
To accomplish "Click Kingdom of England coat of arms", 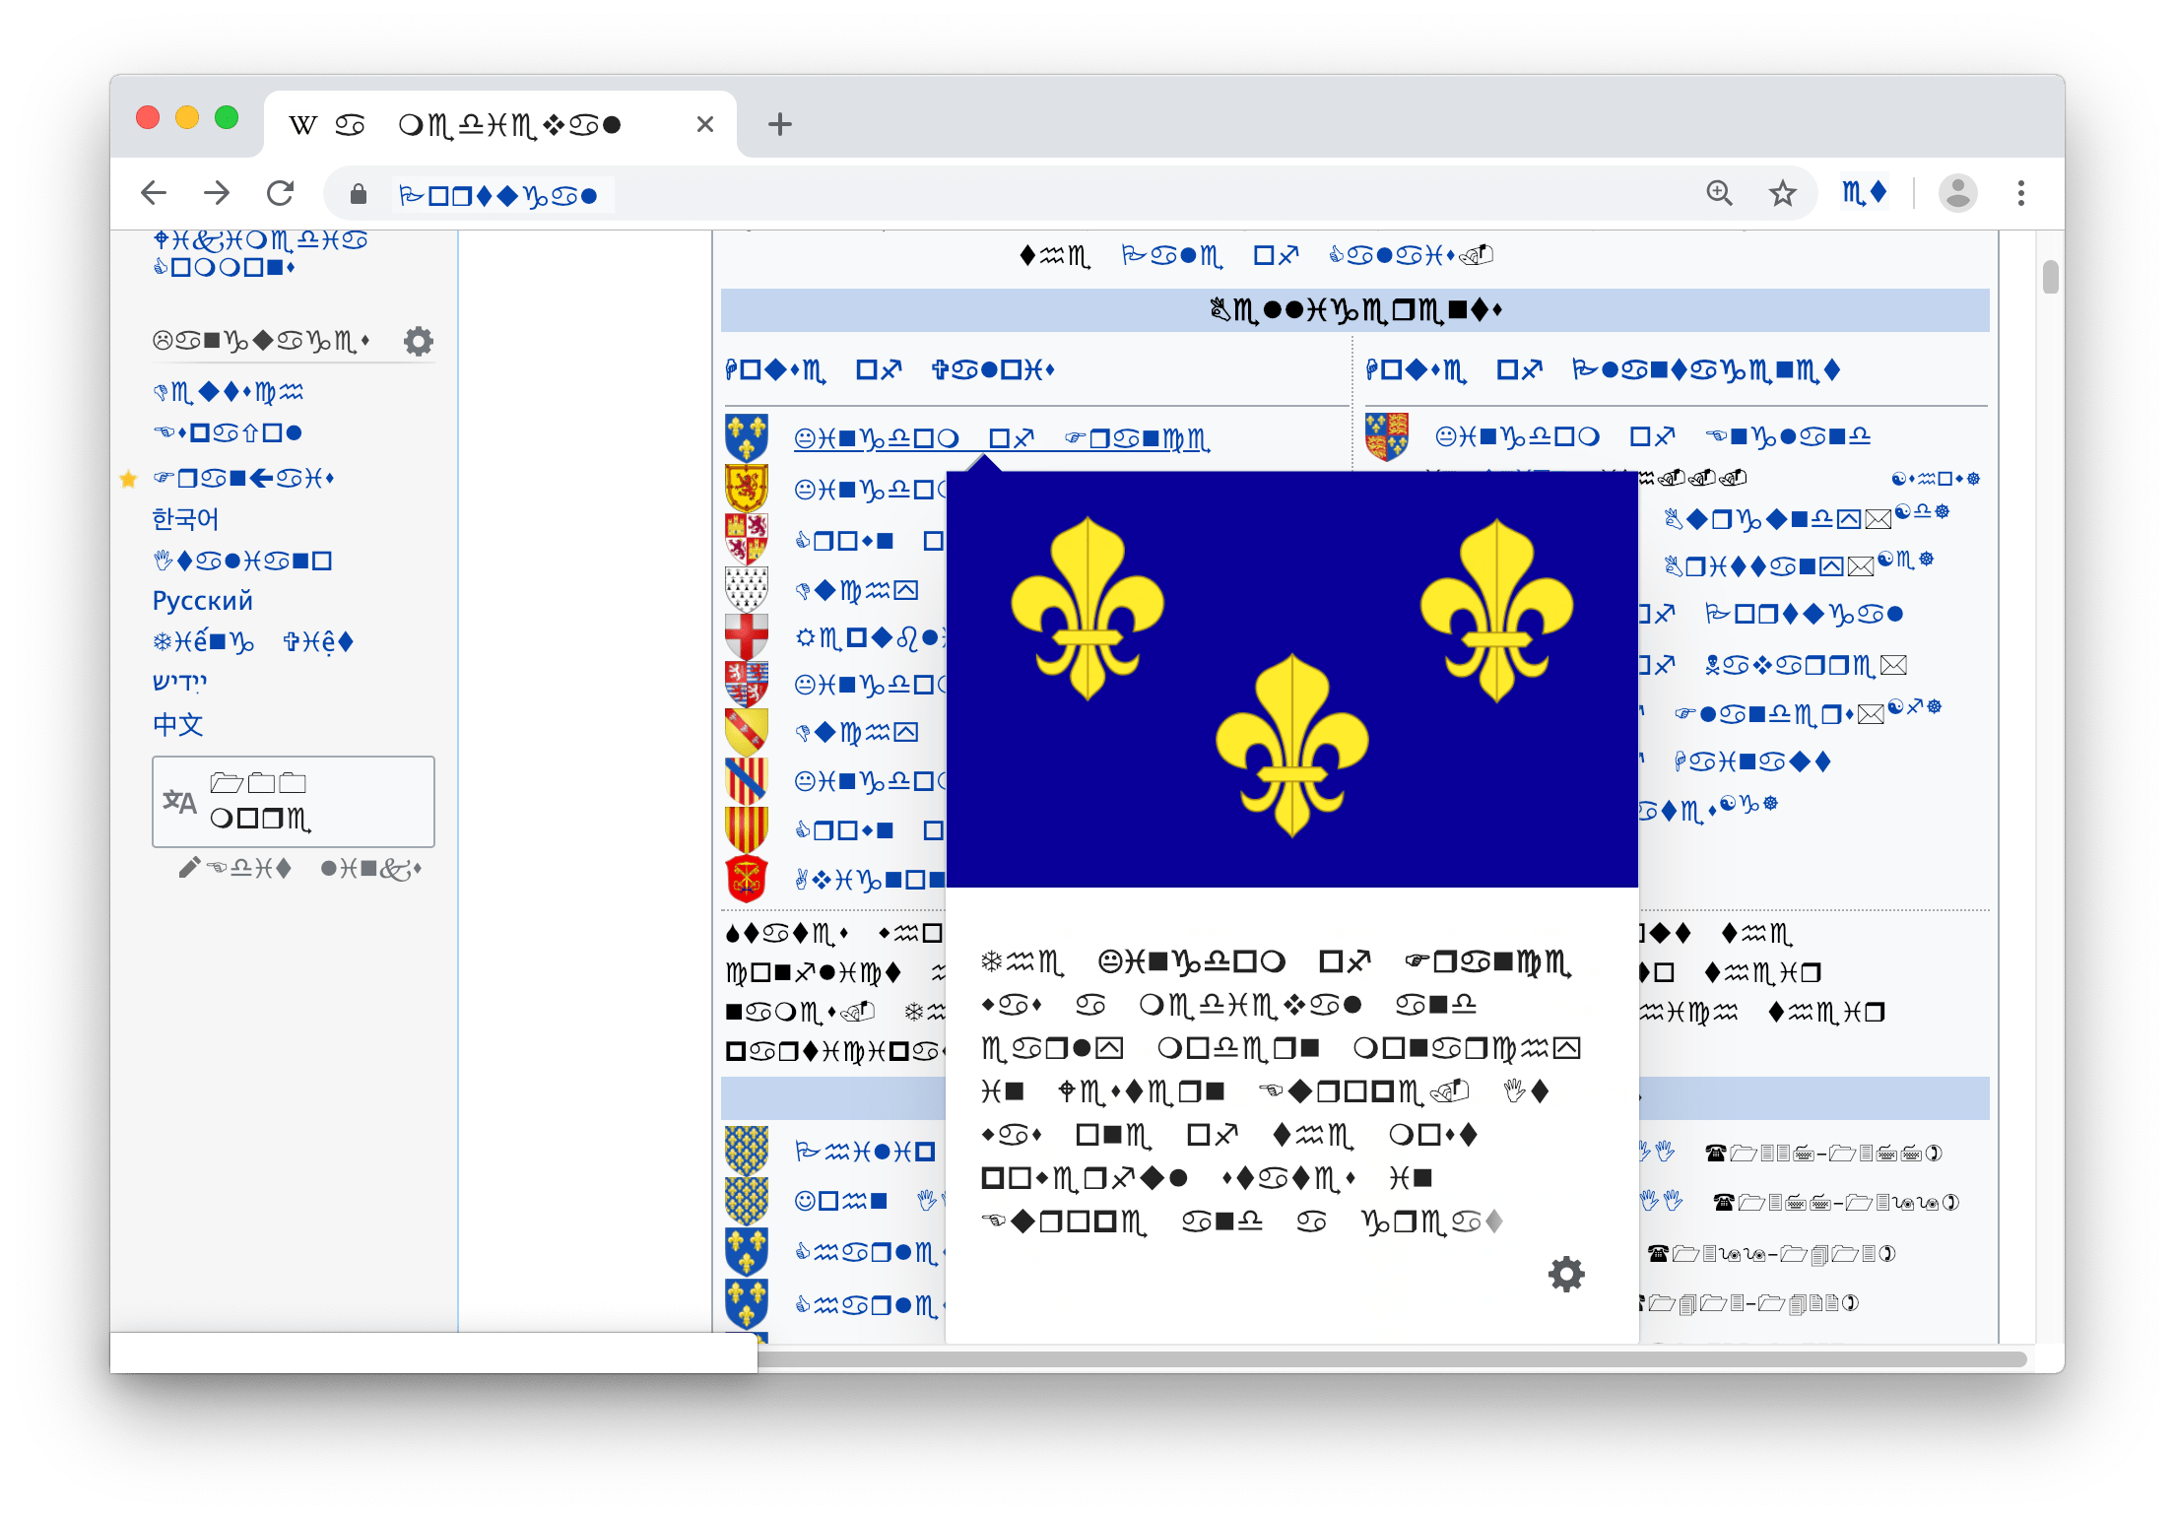I will click(x=1386, y=436).
